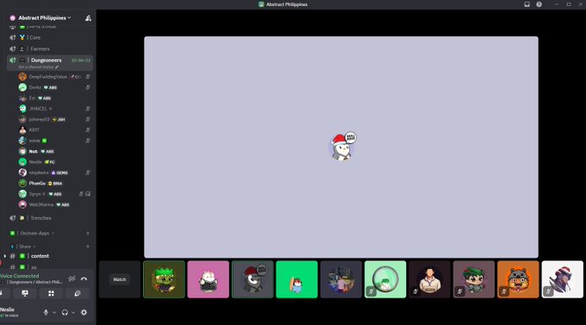Disconnect from voice with the hang-up icon
The width and height of the screenshot is (586, 325).
coord(84,278)
